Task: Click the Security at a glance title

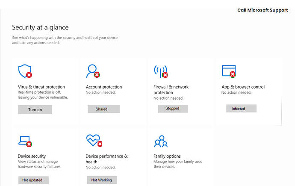Action: [40, 27]
